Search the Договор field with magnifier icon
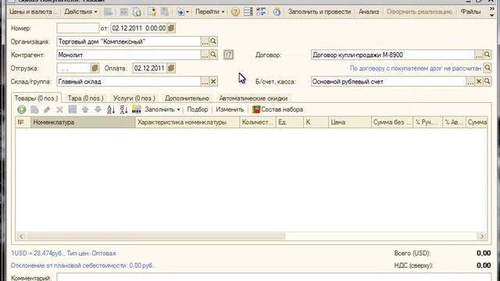Image resolution: width=500 pixels, height=281 pixels. pyautogui.click(x=487, y=55)
